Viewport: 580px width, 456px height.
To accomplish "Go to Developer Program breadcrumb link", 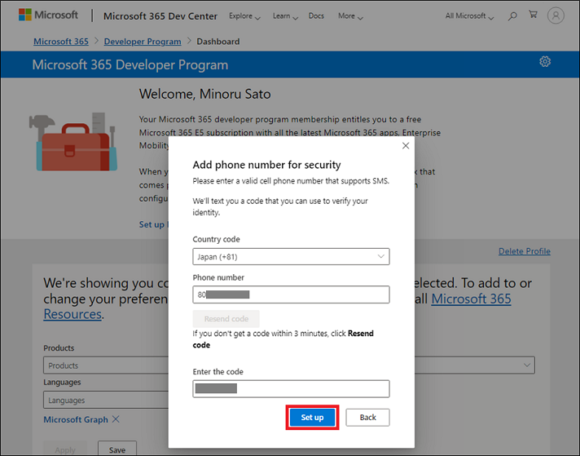I will click(x=143, y=42).
